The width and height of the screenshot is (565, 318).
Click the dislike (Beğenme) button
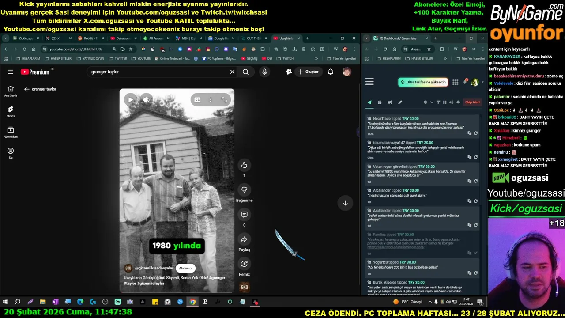pos(244,189)
